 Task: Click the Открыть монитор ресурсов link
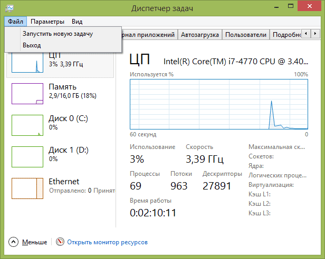pyautogui.click(x=107, y=242)
